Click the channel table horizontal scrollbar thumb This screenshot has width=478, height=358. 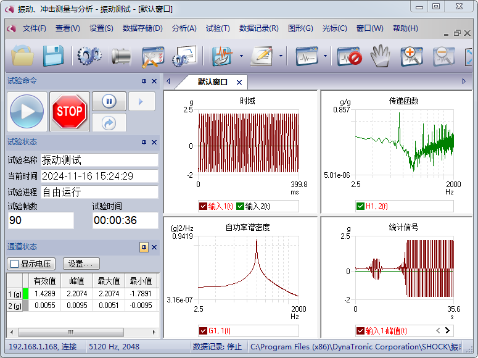(x=71, y=332)
